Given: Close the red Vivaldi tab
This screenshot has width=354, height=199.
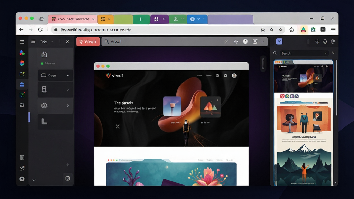Looking at the screenshot, I should 93,19.
